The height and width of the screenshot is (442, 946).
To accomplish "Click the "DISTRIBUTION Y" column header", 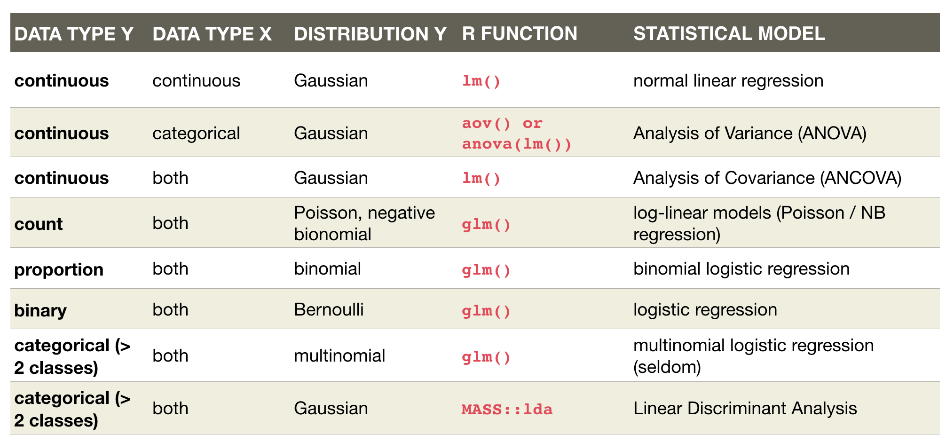I will click(x=370, y=34).
